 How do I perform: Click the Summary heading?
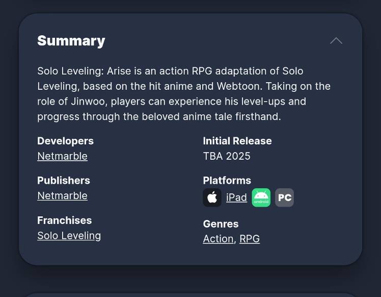click(x=71, y=41)
